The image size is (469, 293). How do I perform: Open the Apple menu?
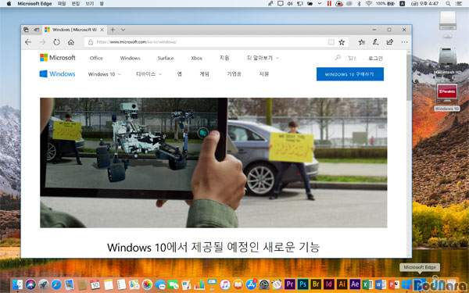pyautogui.click(x=9, y=4)
